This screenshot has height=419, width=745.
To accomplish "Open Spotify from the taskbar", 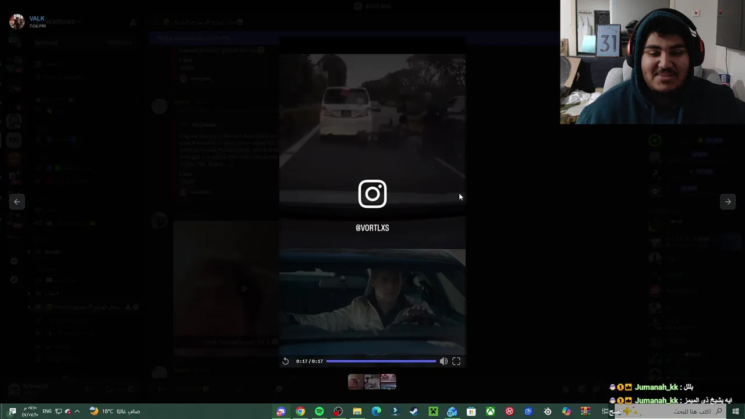I will [x=320, y=411].
